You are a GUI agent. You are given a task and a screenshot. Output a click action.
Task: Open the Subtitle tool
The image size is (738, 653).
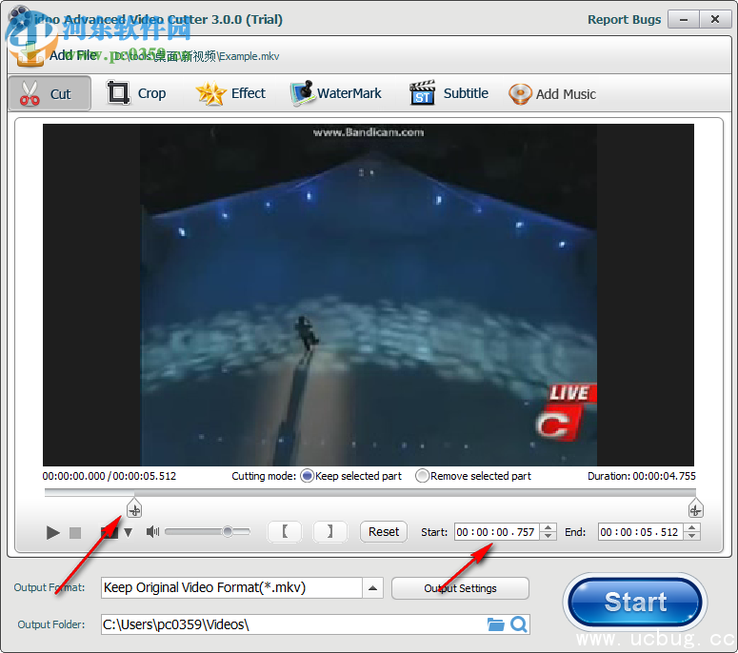449,93
